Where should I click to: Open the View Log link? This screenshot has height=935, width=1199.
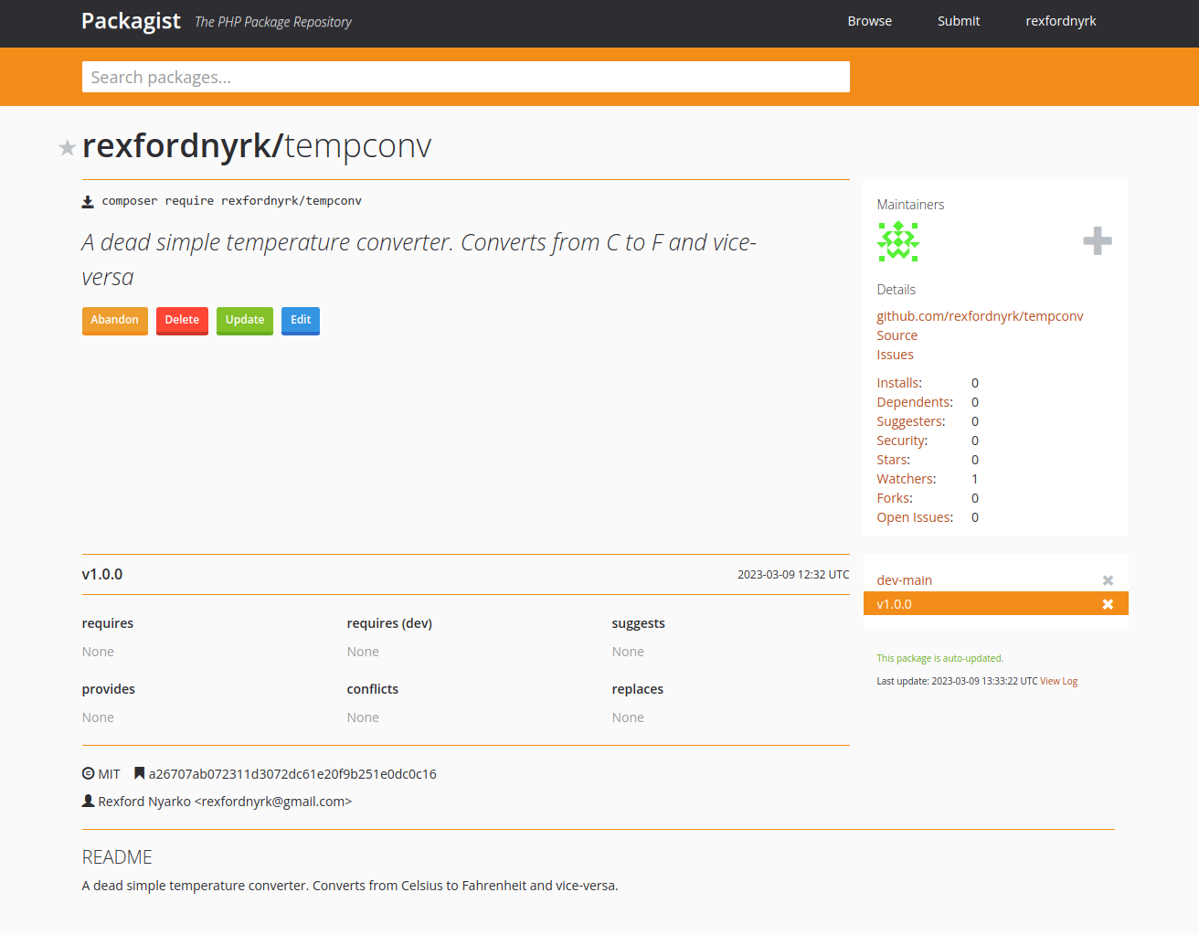coord(1058,681)
